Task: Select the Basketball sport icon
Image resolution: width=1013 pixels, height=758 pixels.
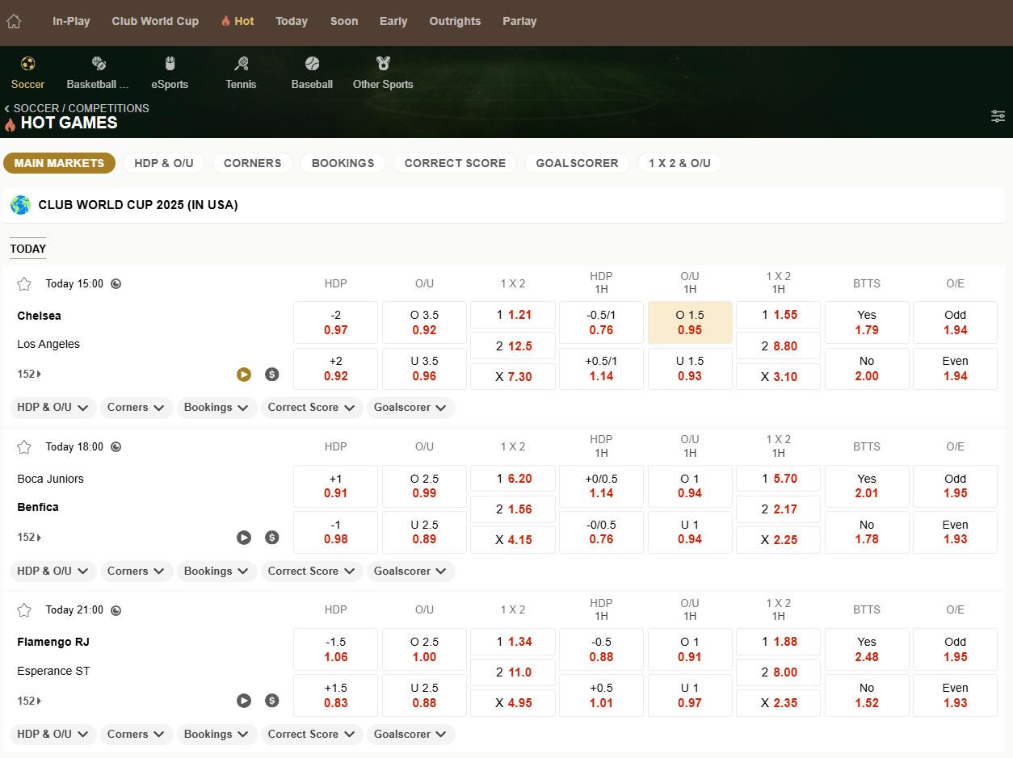Action: point(99,64)
